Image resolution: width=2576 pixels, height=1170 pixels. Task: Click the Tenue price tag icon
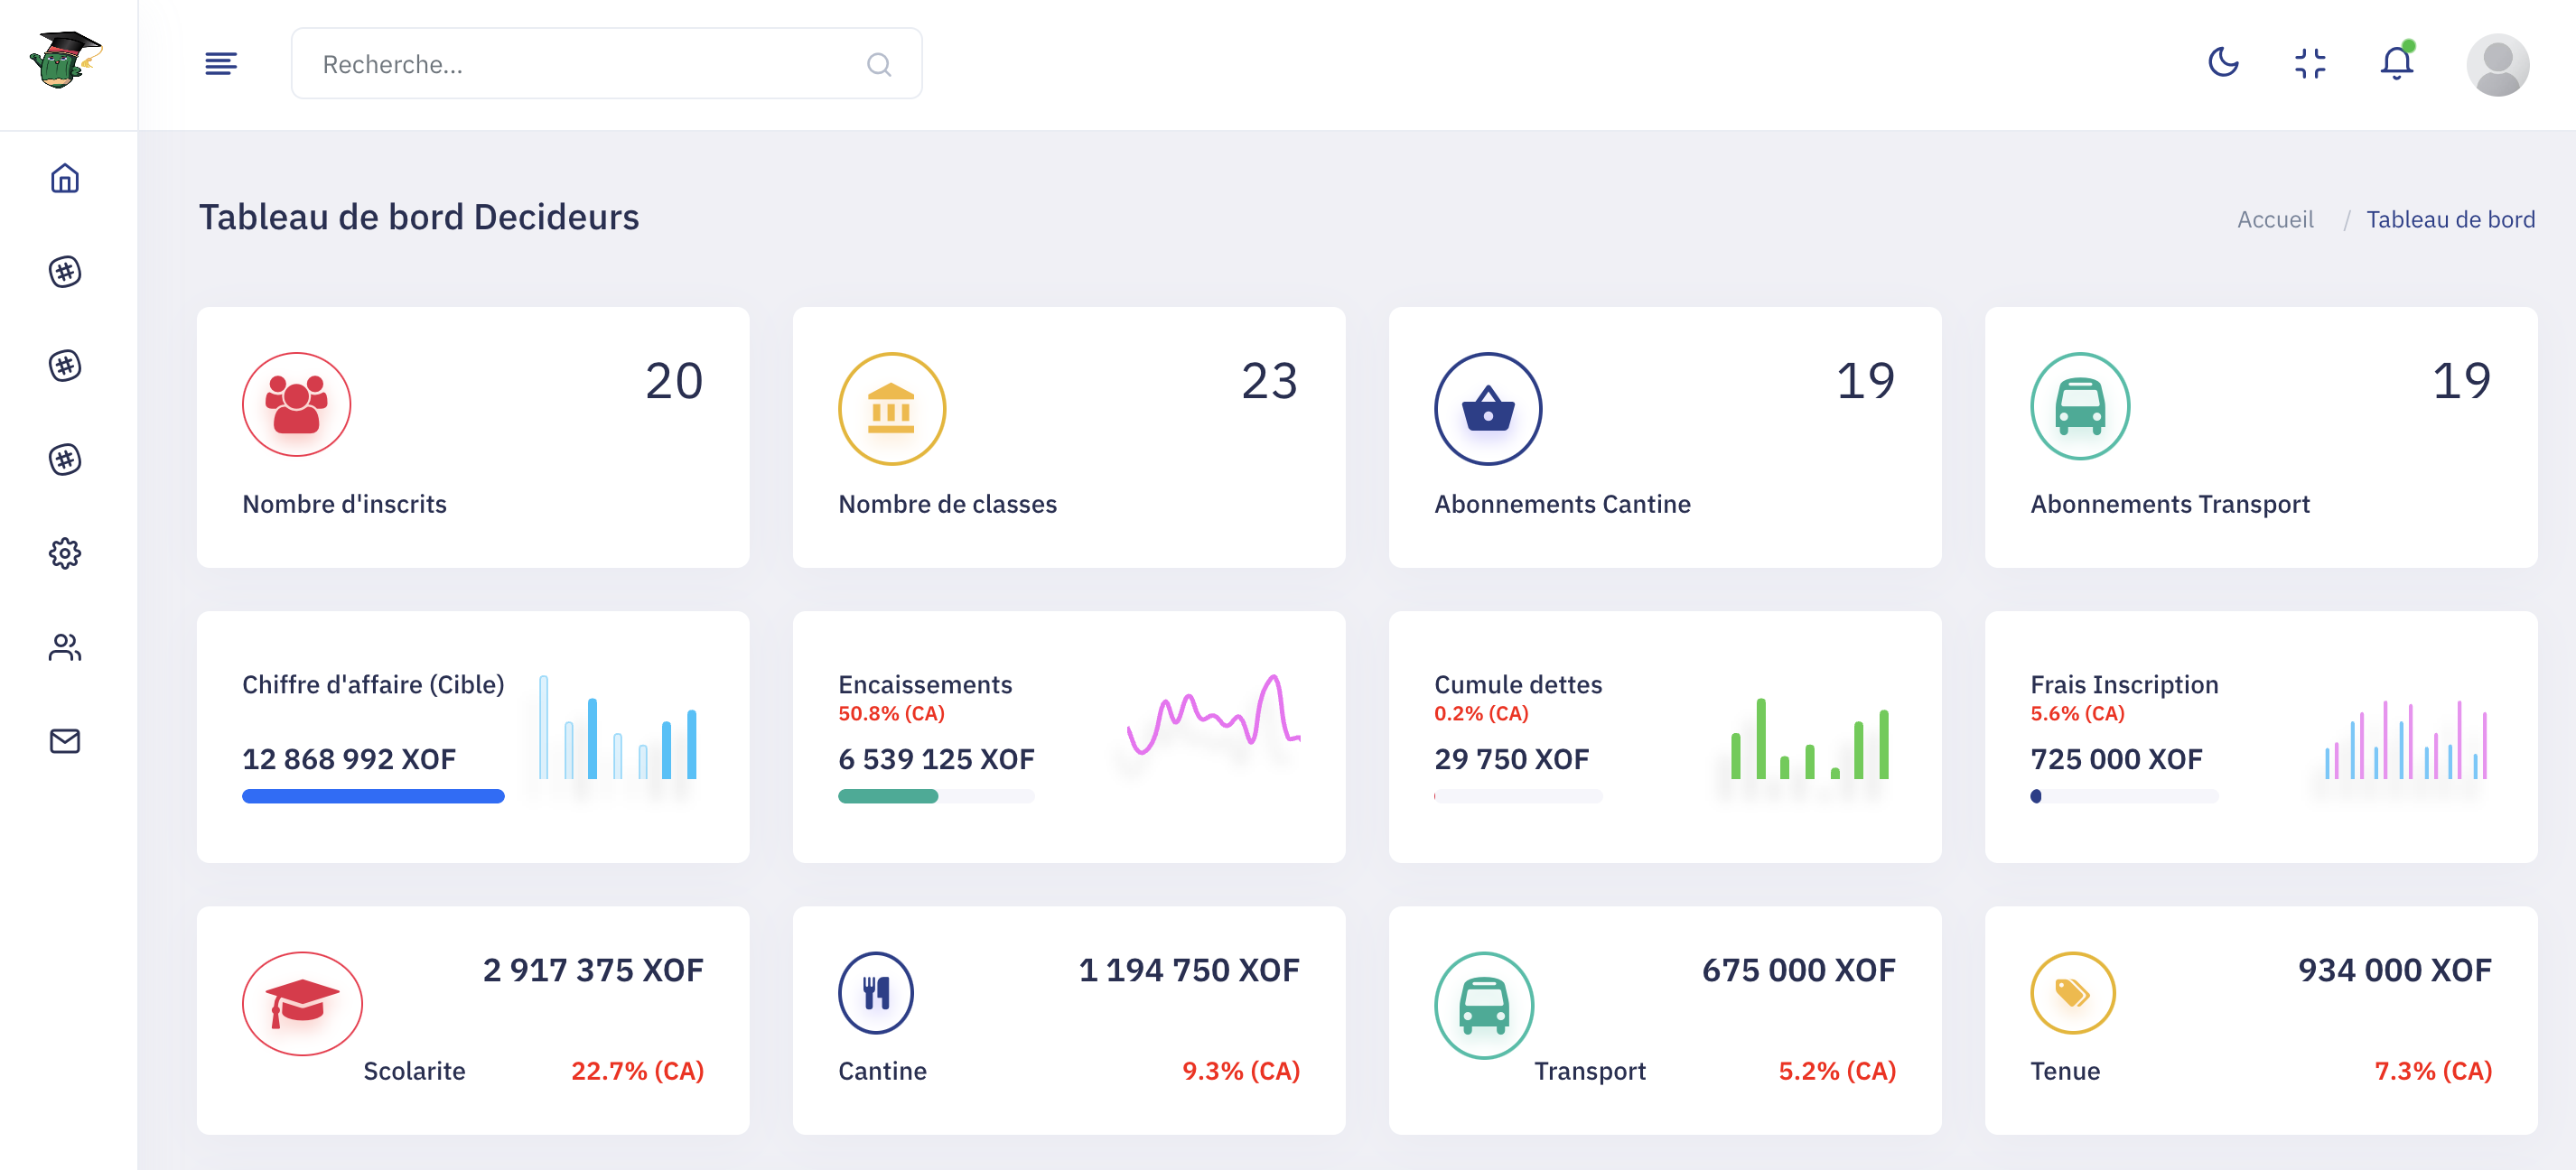2071,992
